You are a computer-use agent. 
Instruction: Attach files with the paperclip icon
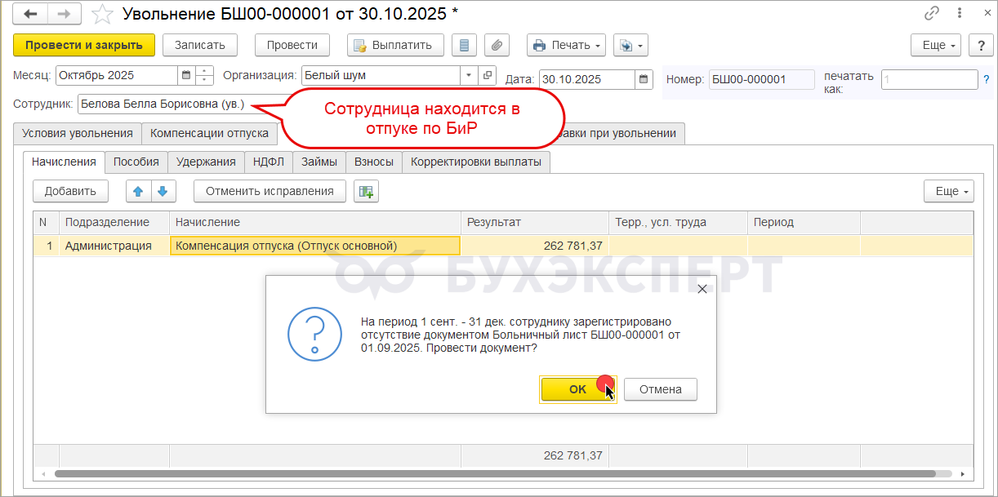497,45
